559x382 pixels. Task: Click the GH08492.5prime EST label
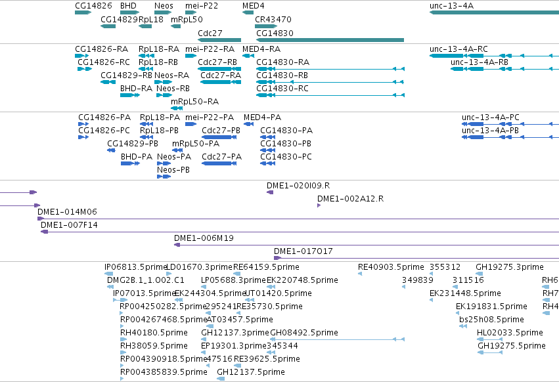304,333
